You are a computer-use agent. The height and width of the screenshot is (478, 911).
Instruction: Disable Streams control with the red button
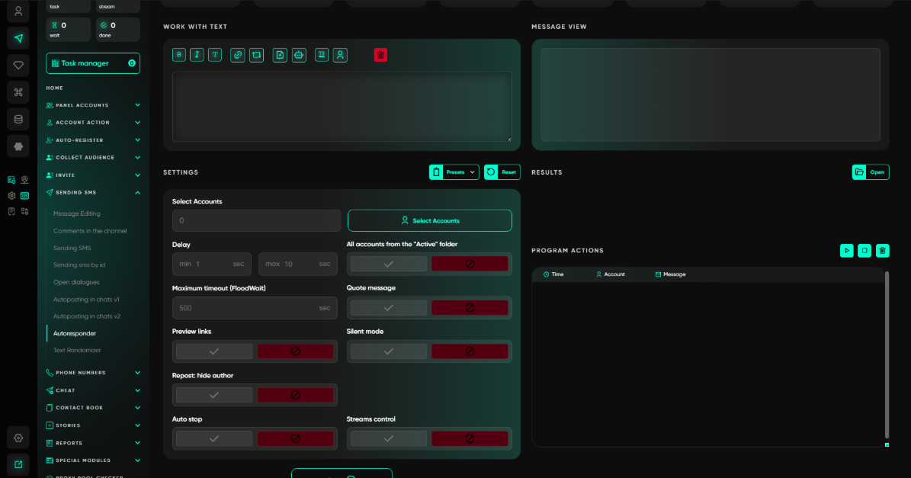click(x=470, y=438)
